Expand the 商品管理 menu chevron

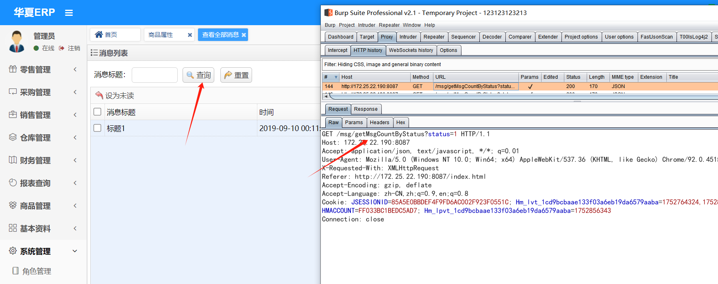[x=75, y=206]
